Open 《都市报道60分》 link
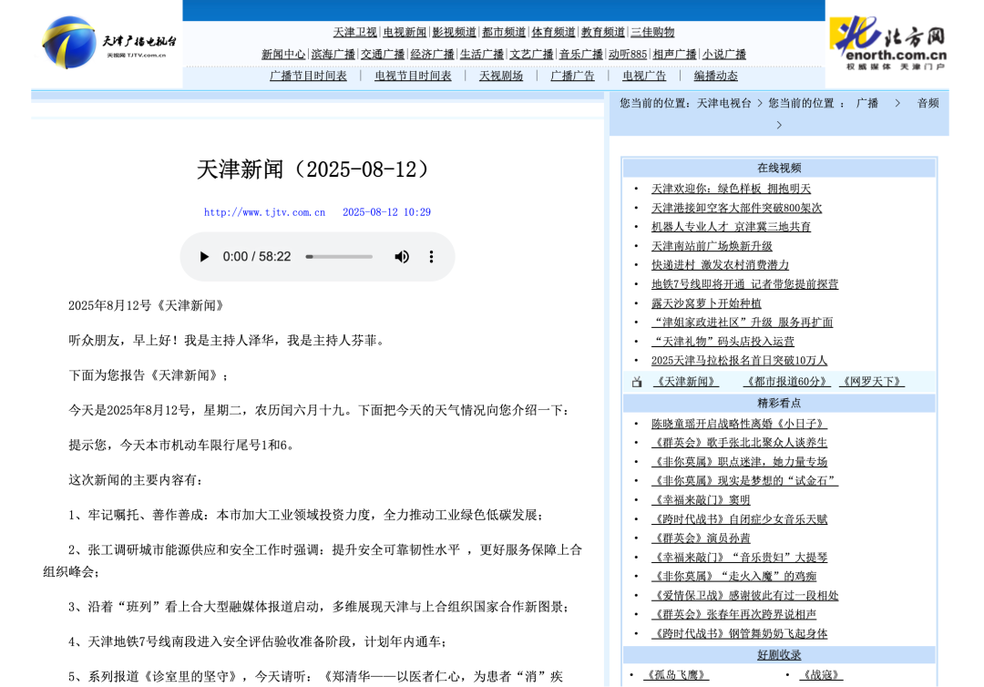 pos(786,382)
